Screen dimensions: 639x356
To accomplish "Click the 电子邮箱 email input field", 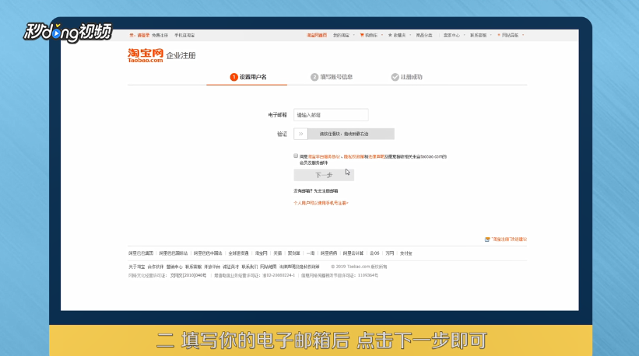I will click(331, 115).
